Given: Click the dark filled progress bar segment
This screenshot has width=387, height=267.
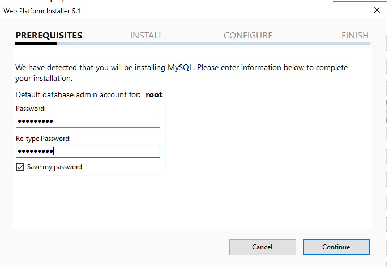Looking at the screenshot, I should click(36, 44).
